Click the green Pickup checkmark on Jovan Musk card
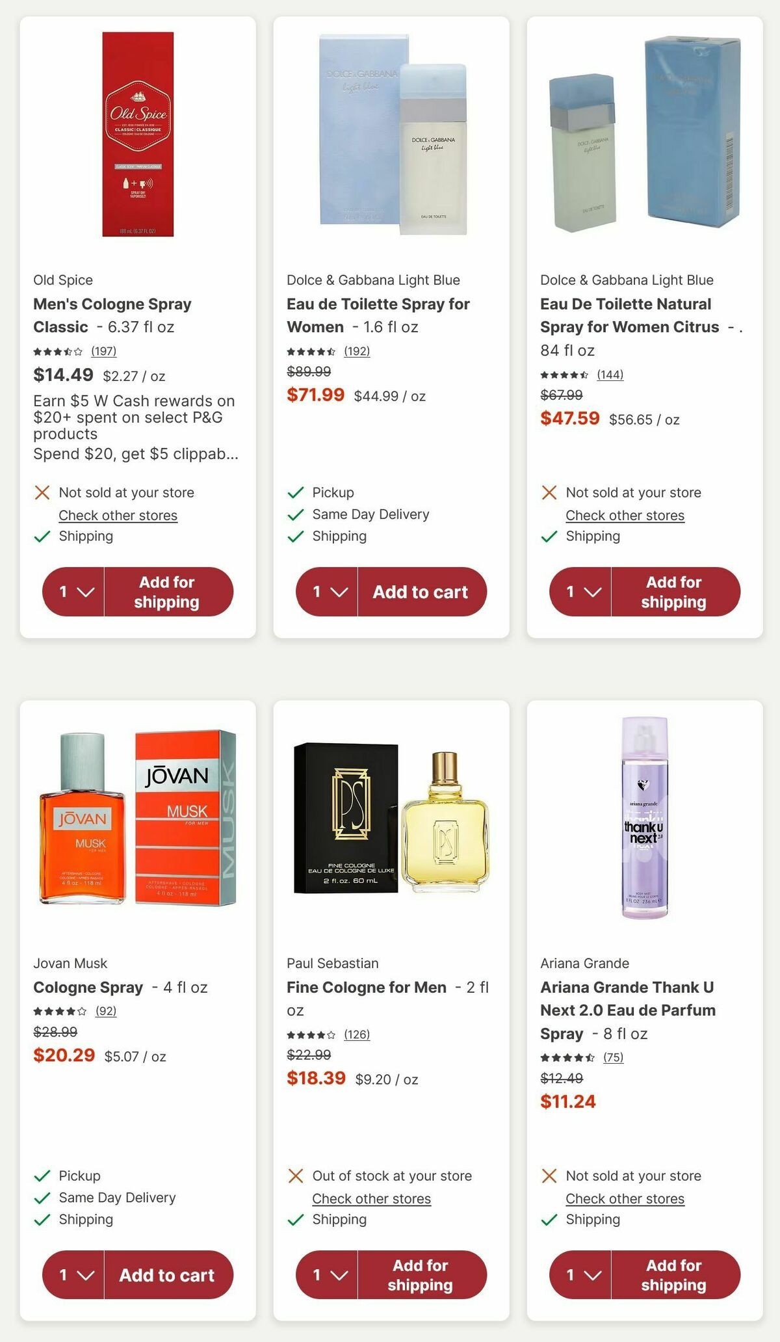Image resolution: width=780 pixels, height=1342 pixels. point(42,1176)
